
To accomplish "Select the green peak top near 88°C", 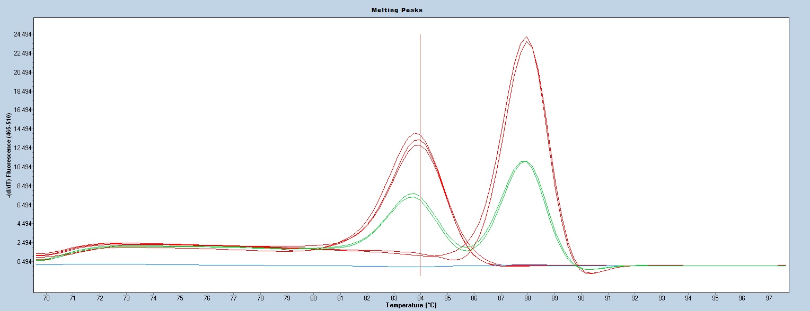I will [524, 161].
